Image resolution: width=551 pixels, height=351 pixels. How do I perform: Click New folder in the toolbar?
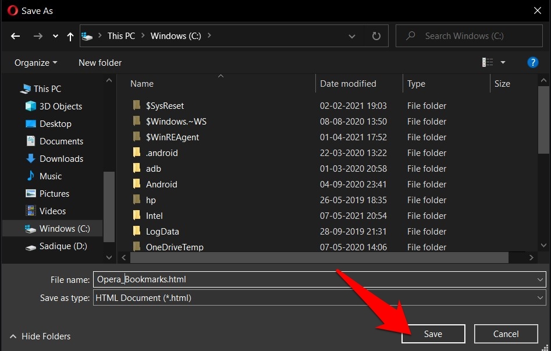(100, 62)
